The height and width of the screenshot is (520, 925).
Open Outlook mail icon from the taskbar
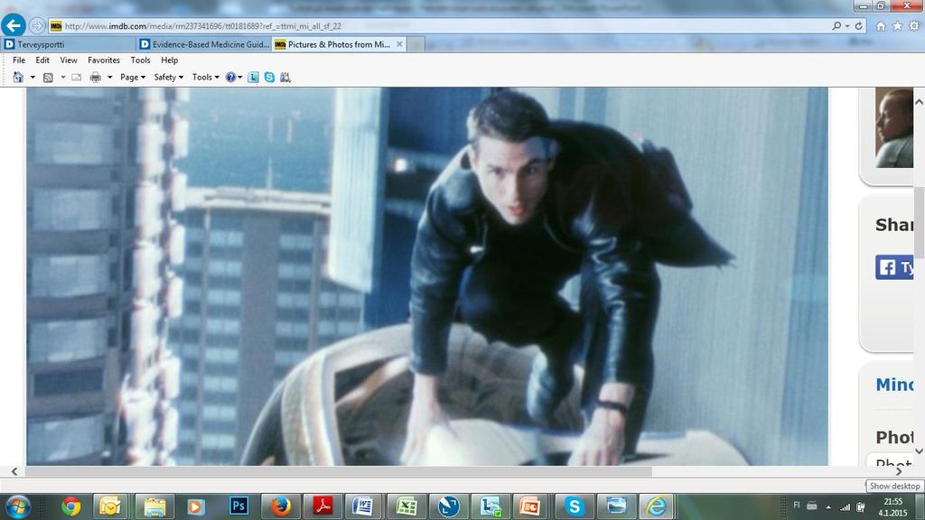point(110,506)
